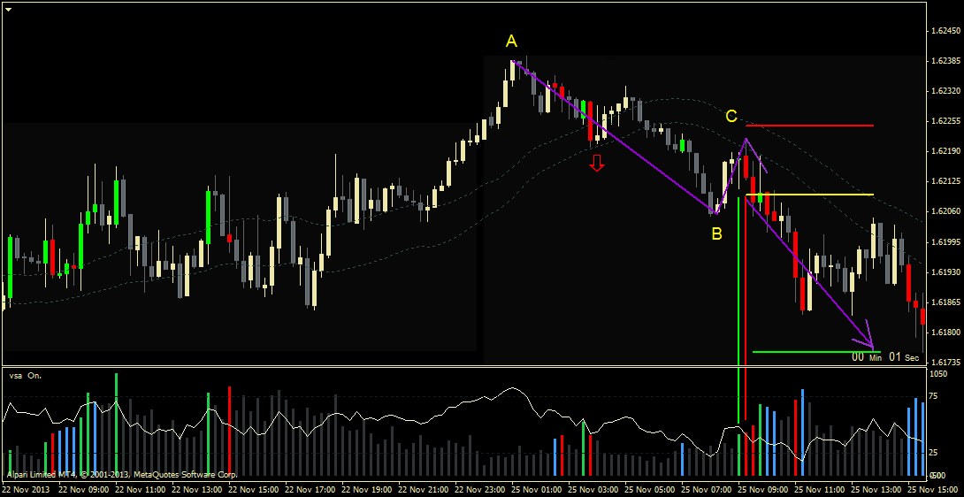Click the 'vsa On.' indicator label
The image size is (964, 497).
click(x=26, y=375)
